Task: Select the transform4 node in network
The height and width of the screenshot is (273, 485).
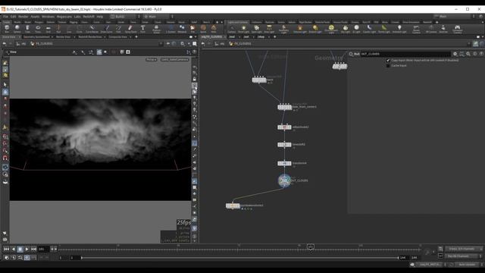Action: point(284,163)
